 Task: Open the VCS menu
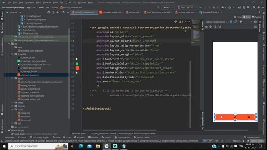(x=74, y=2)
